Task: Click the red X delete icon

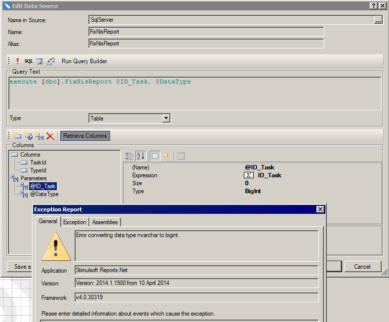Action: tap(50, 136)
